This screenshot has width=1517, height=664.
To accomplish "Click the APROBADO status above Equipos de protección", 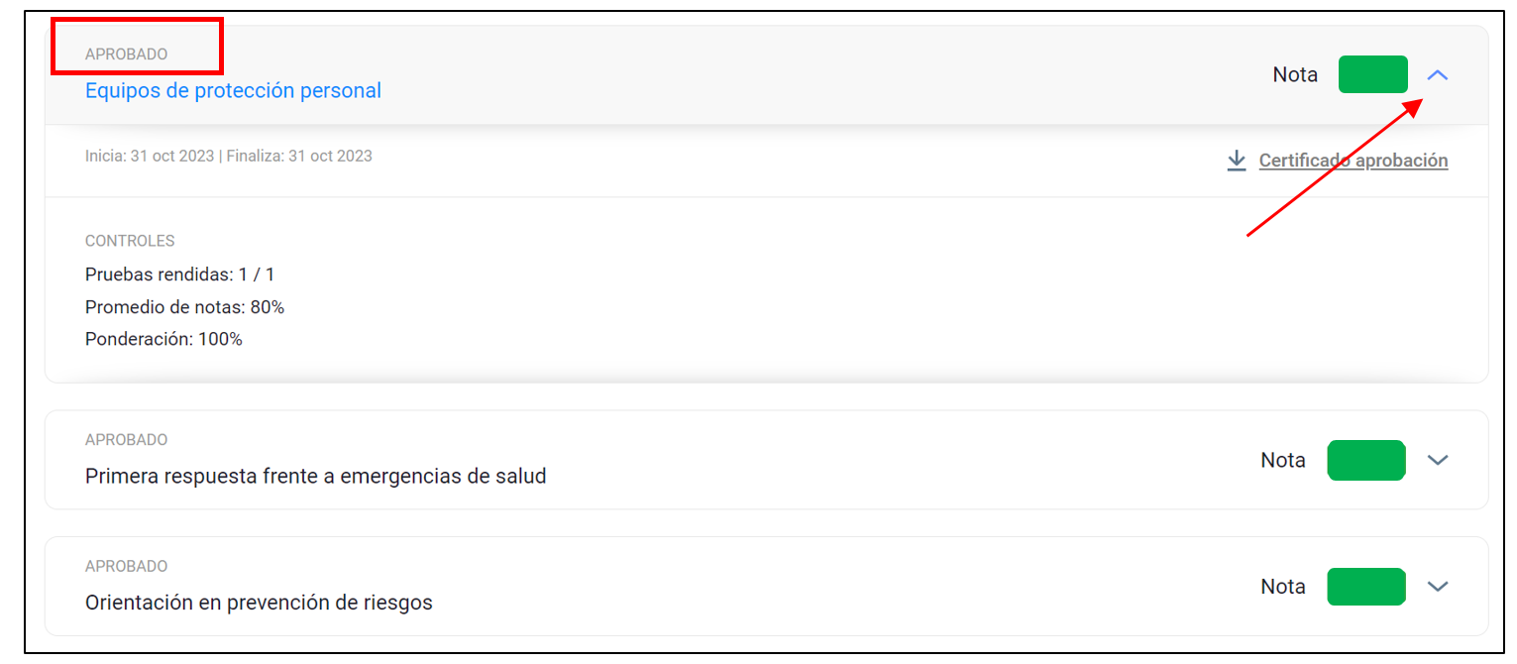I will pos(127,55).
